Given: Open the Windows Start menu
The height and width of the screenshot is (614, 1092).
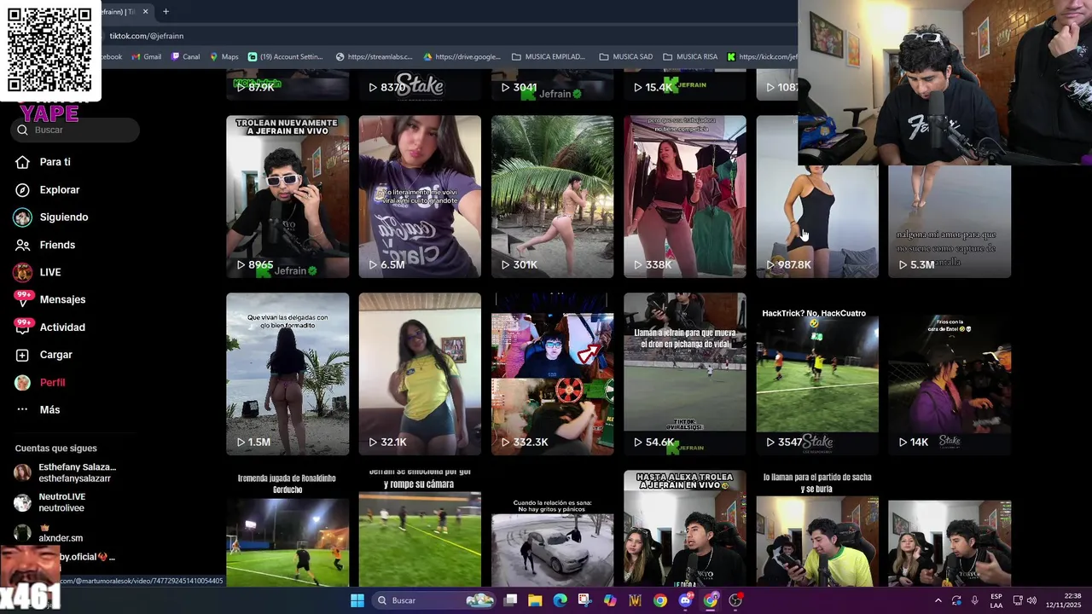Looking at the screenshot, I should [x=357, y=600].
